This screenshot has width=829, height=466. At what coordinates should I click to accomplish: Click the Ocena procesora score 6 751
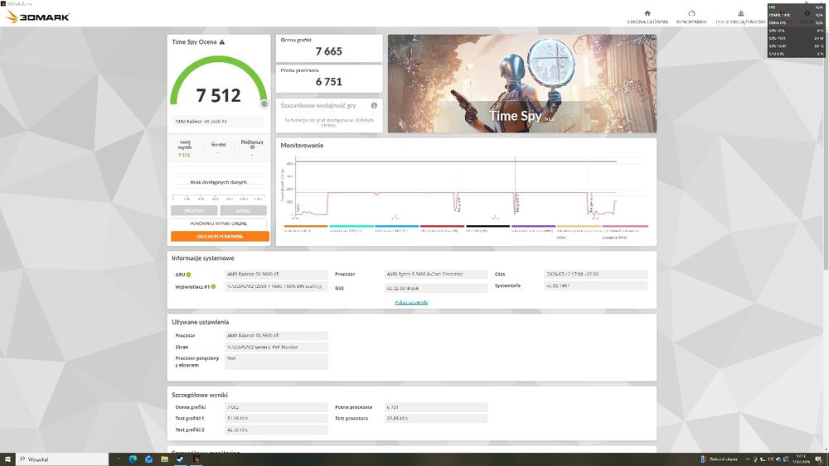pos(329,82)
